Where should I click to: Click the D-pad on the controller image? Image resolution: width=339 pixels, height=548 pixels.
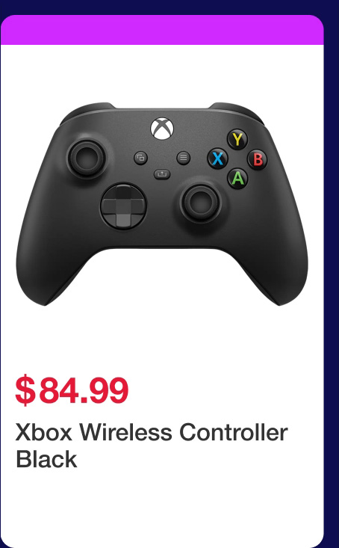[x=123, y=206]
